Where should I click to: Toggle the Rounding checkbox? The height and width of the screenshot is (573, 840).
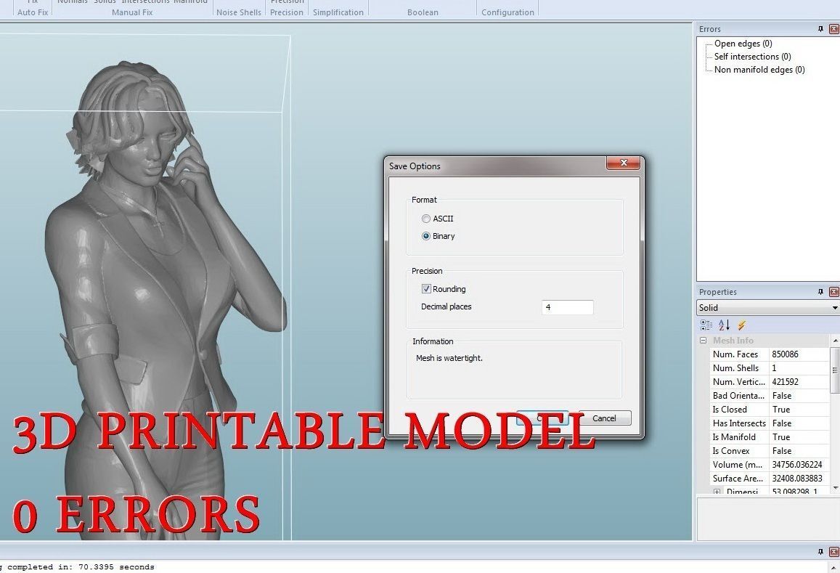coord(426,289)
